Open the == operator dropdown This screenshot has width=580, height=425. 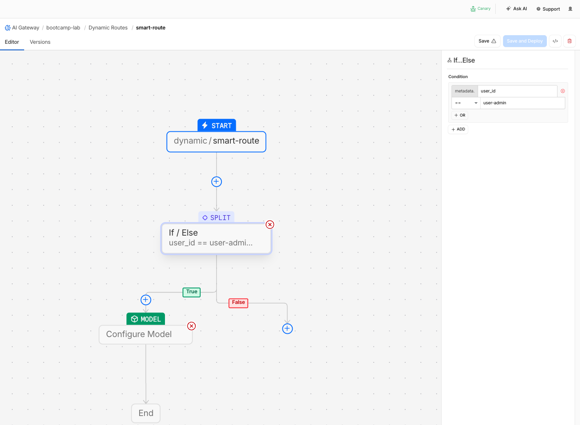click(466, 103)
